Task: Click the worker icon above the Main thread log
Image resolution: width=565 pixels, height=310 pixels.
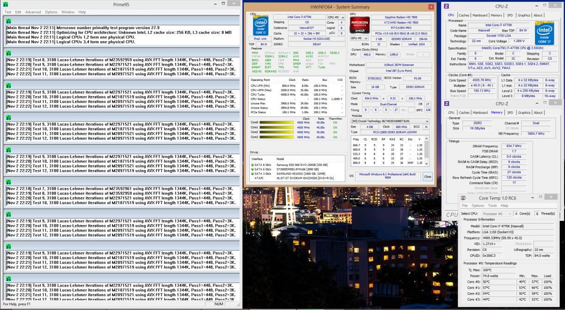Action: pos(8,21)
